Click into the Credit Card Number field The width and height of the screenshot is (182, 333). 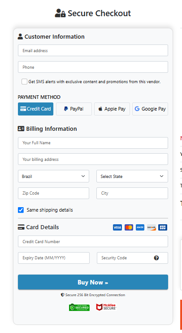(x=93, y=241)
